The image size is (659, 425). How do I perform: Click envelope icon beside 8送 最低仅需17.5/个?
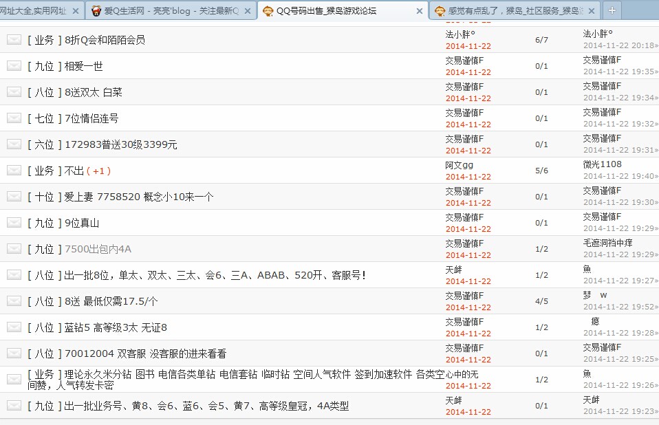point(14,301)
